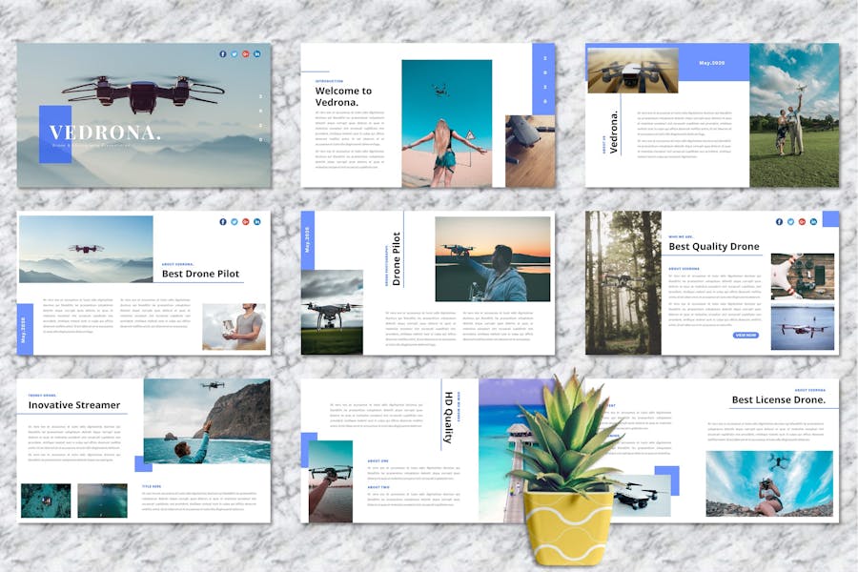Select the sunset drone pilot photo
This screenshot has height=572, width=858.
(492, 258)
